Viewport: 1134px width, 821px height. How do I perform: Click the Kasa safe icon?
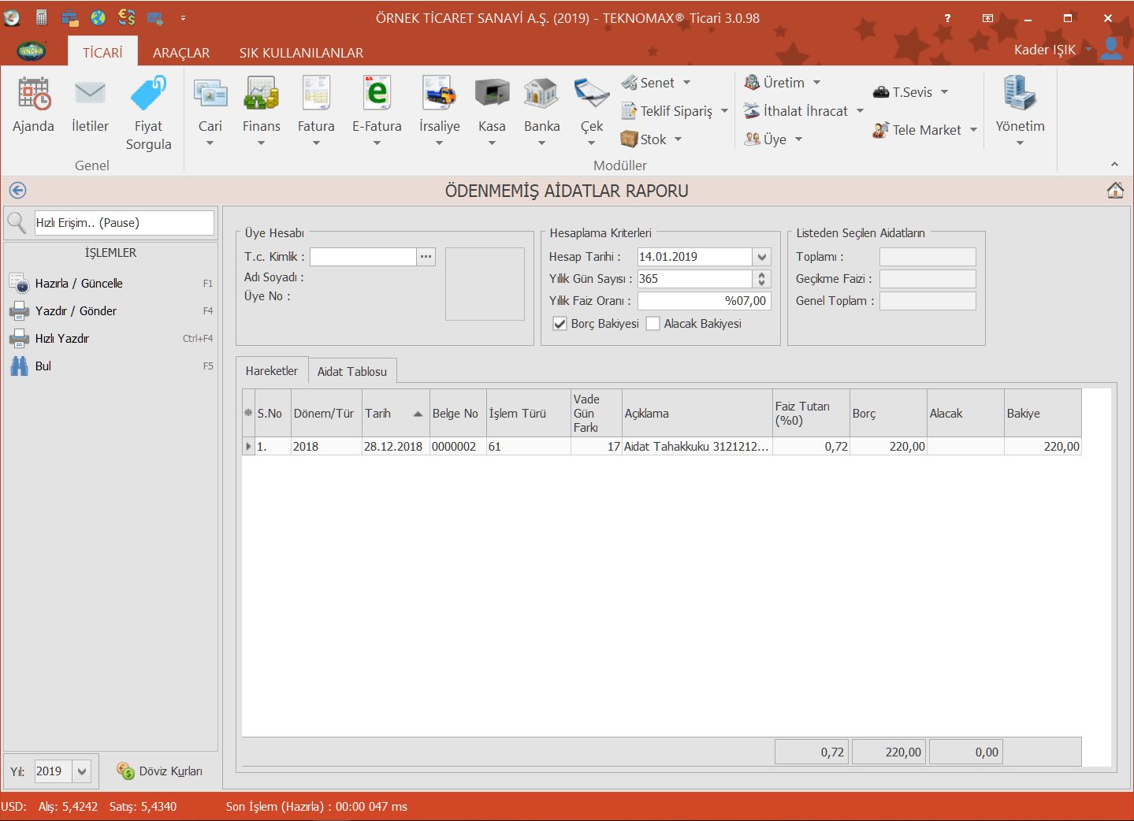click(492, 95)
